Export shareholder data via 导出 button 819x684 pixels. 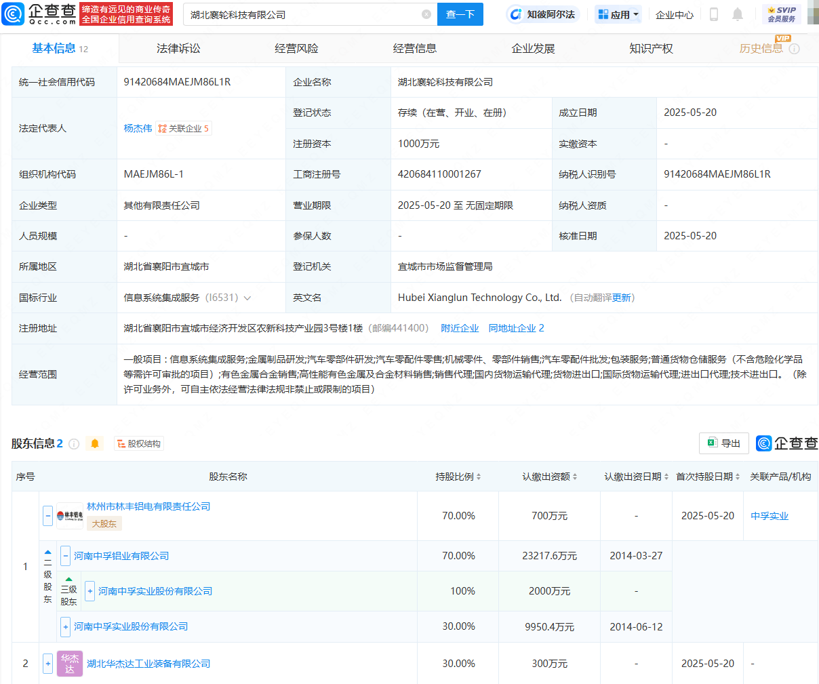point(724,443)
